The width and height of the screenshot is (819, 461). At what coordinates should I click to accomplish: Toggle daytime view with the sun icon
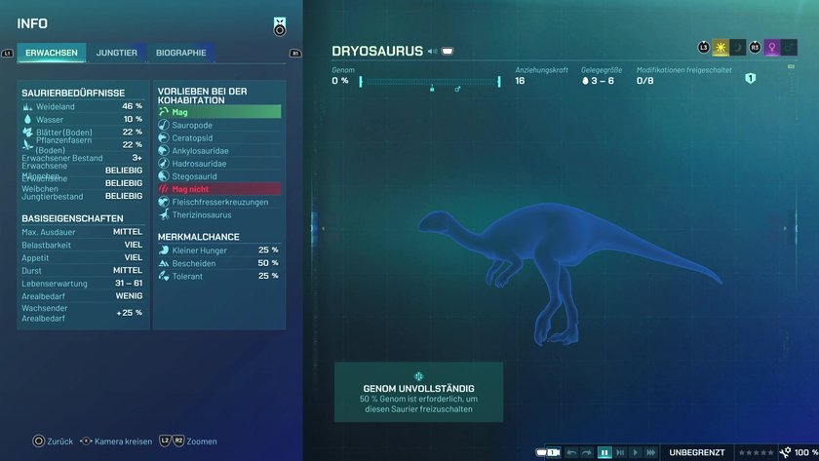tap(721, 48)
